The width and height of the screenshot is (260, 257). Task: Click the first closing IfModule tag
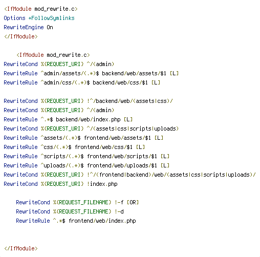(21, 36)
